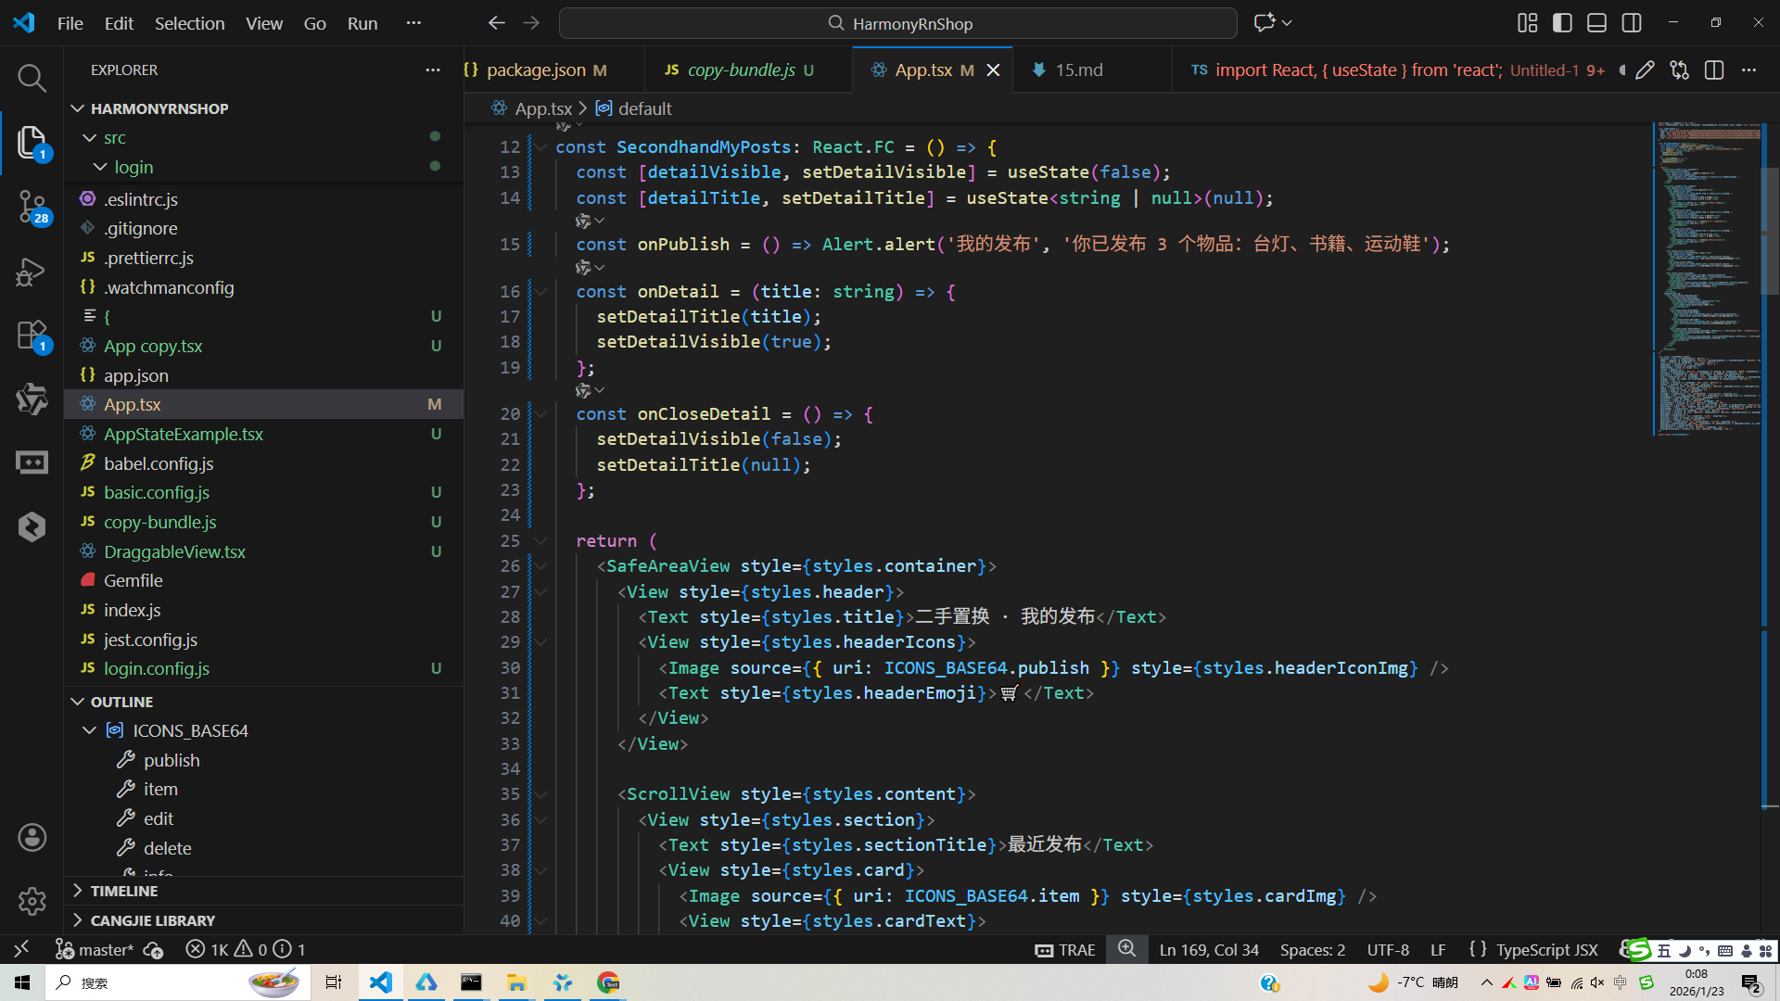Screen dimensions: 1780x1001
Task: Collapse the ICONS_BASE64 outline node
Action: 90,730
